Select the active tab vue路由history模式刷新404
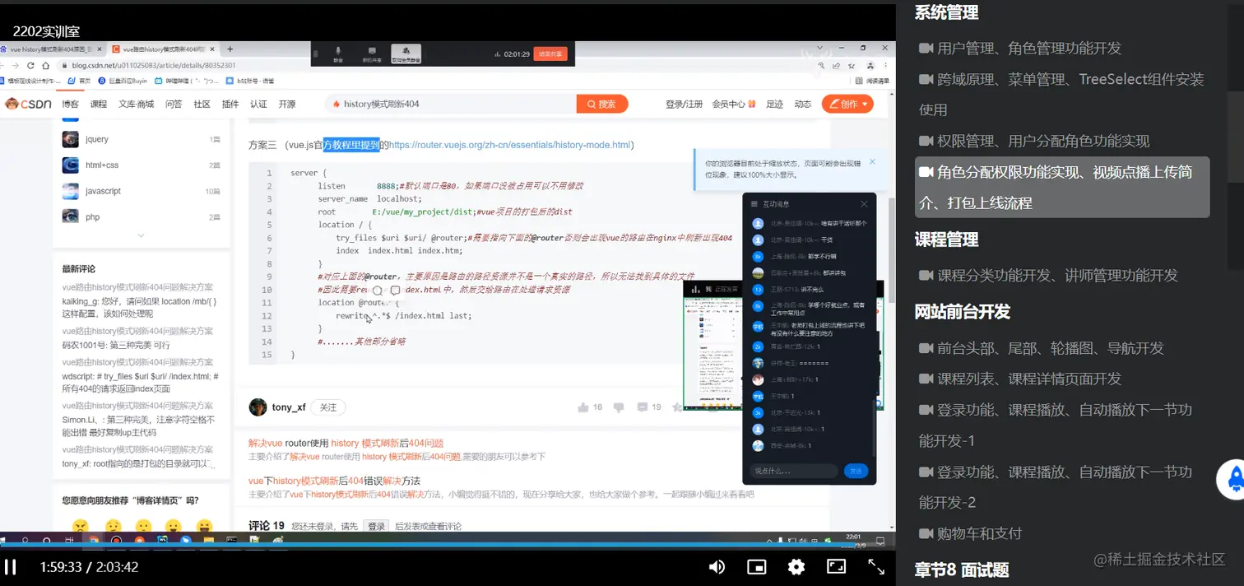This screenshot has width=1244, height=586. (x=163, y=49)
